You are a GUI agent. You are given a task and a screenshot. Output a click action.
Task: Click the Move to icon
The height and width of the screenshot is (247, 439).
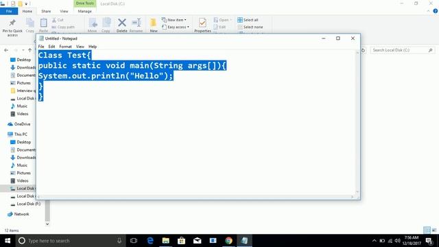pos(93,23)
